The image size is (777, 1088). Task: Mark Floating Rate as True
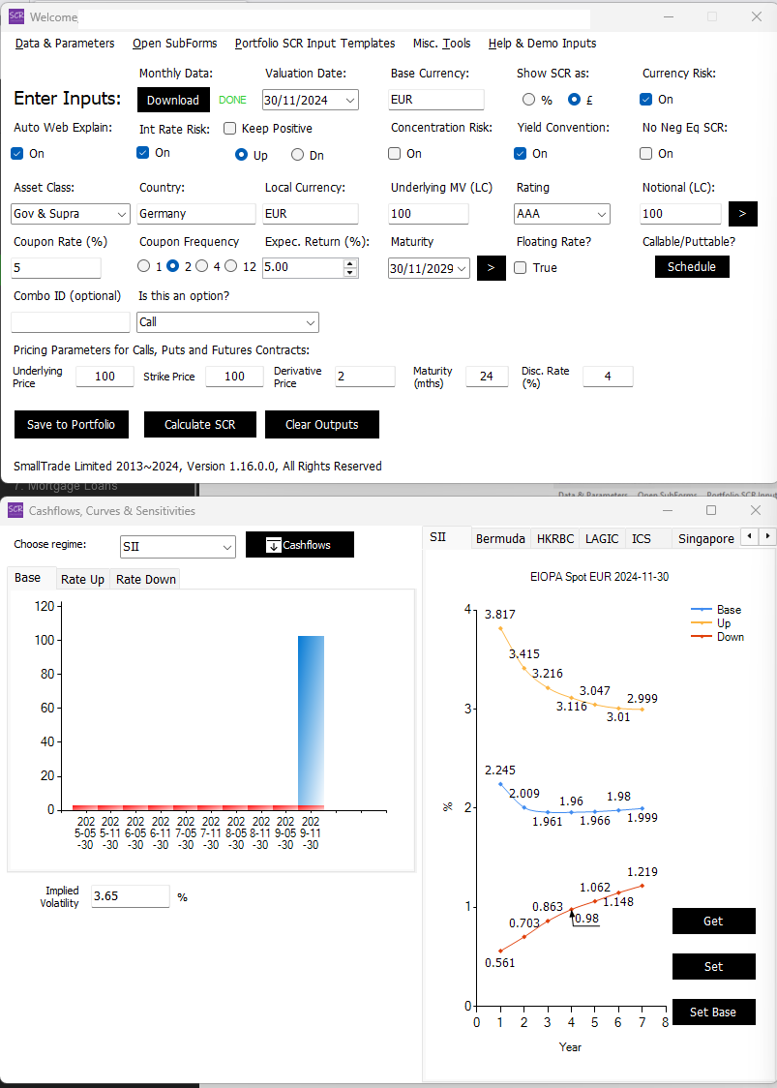click(520, 268)
